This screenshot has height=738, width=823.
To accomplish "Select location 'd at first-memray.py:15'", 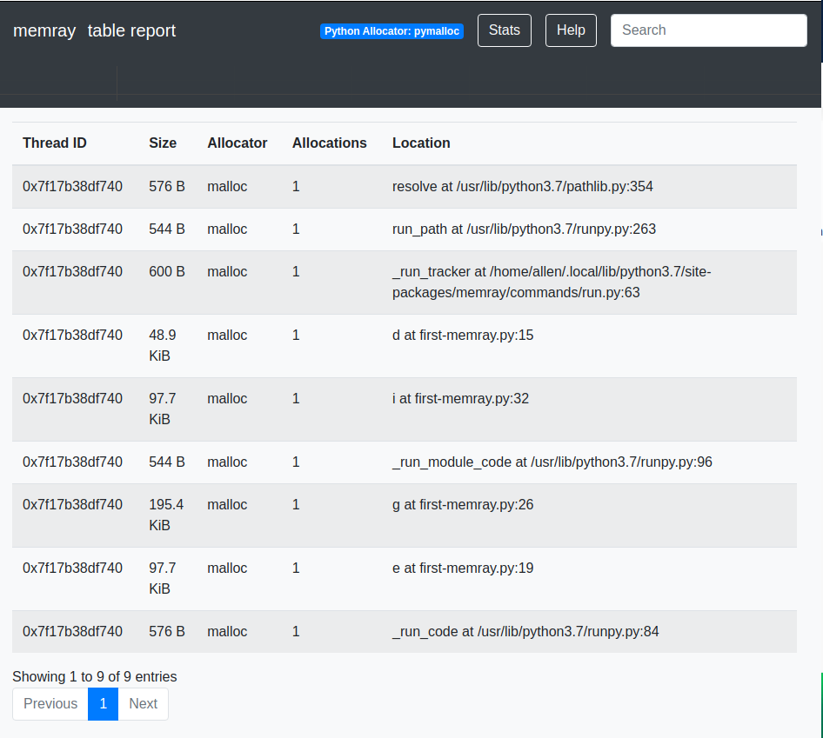I will 463,336.
